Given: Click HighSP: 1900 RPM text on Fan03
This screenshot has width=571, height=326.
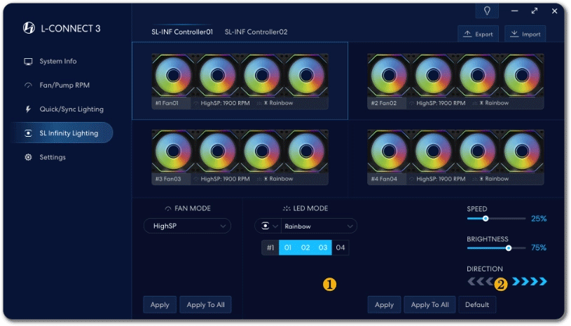Looking at the screenshot, I should click(225, 179).
